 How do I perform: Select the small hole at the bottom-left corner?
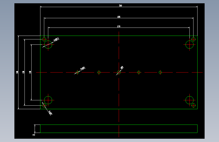point(44,105)
